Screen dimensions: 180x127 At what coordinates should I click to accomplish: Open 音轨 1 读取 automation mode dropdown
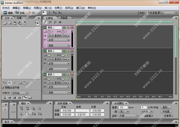69,46
